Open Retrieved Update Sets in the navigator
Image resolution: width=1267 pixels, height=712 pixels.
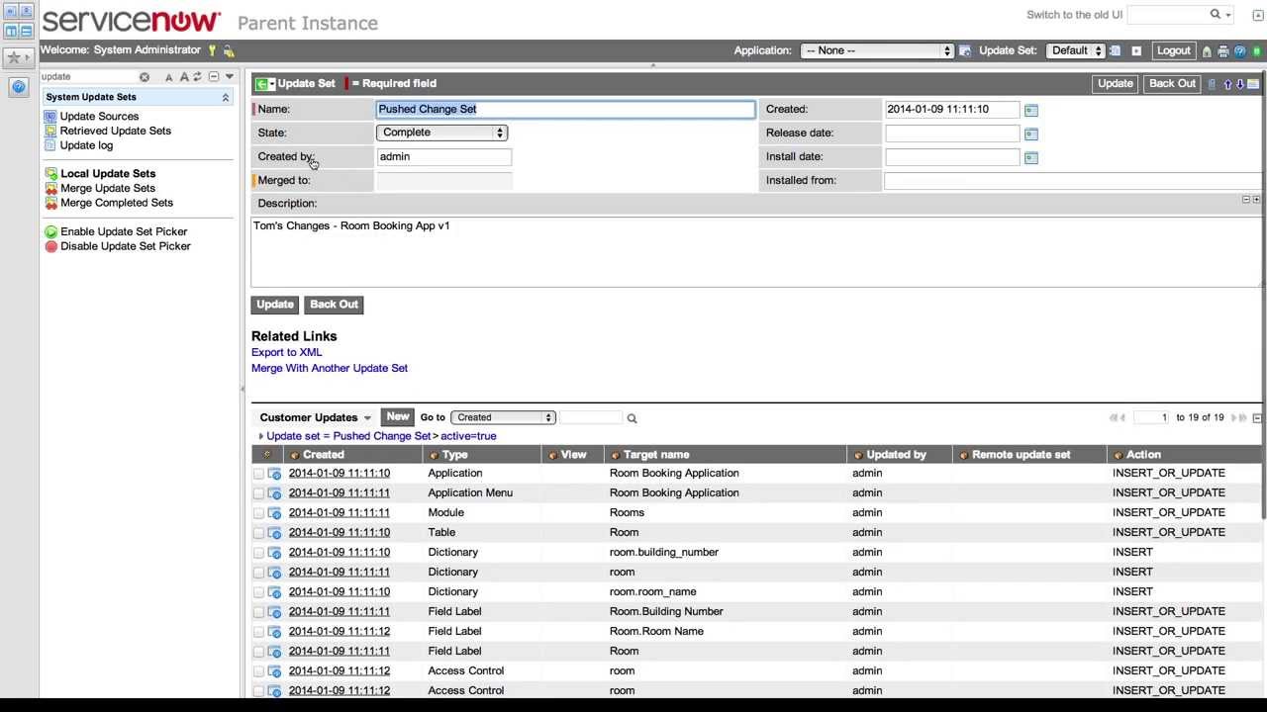tap(116, 131)
